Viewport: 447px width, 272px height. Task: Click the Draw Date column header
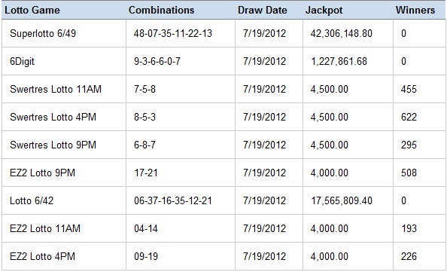263,11
